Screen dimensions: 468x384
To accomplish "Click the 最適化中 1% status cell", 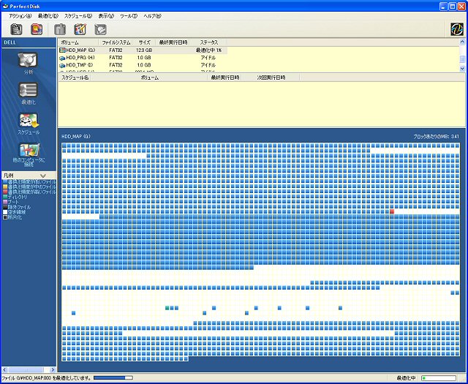I will [x=208, y=50].
